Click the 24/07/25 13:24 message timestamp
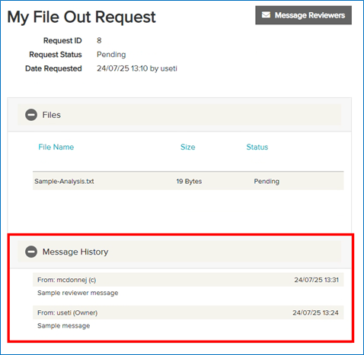This screenshot has width=364, height=355. coord(315,312)
